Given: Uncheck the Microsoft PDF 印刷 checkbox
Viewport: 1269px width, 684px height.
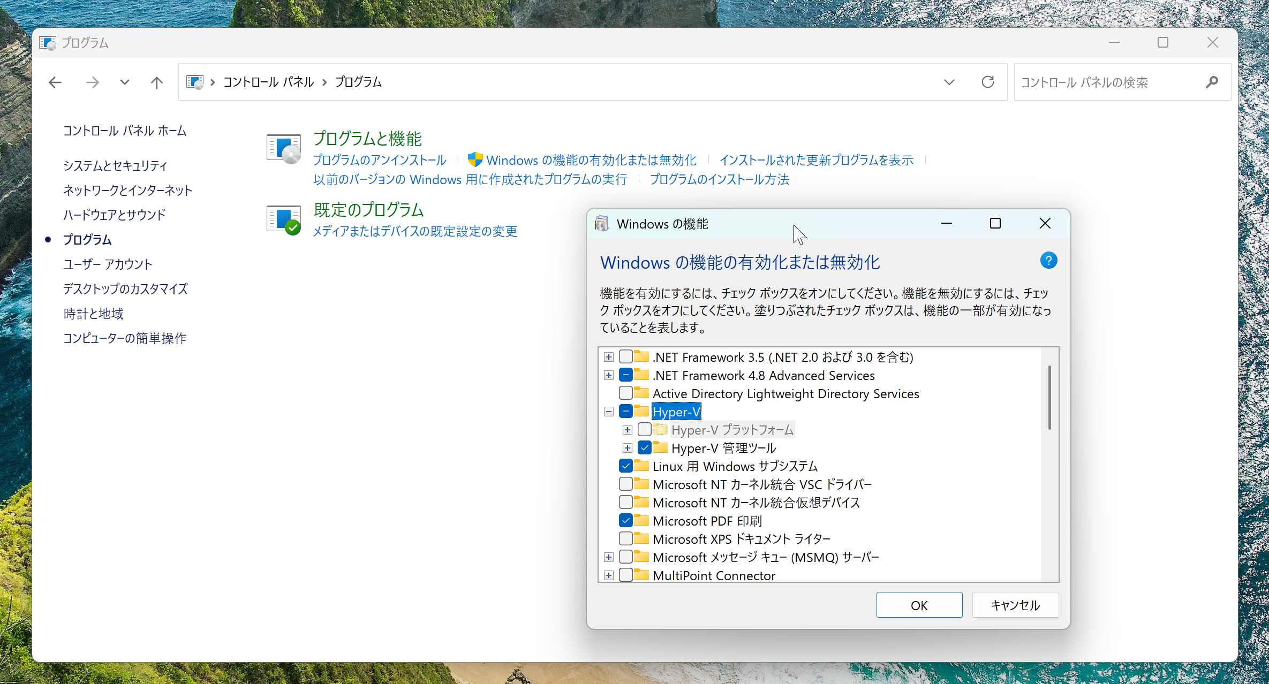Looking at the screenshot, I should (x=626, y=521).
